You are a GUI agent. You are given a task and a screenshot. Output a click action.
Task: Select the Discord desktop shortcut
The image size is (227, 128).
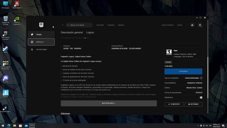tap(6, 79)
